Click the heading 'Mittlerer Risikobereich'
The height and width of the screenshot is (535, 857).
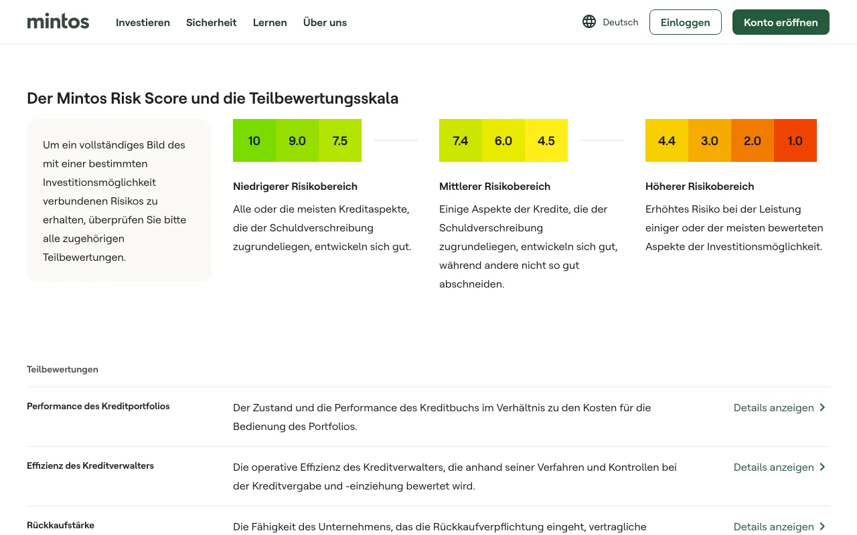pyautogui.click(x=495, y=187)
